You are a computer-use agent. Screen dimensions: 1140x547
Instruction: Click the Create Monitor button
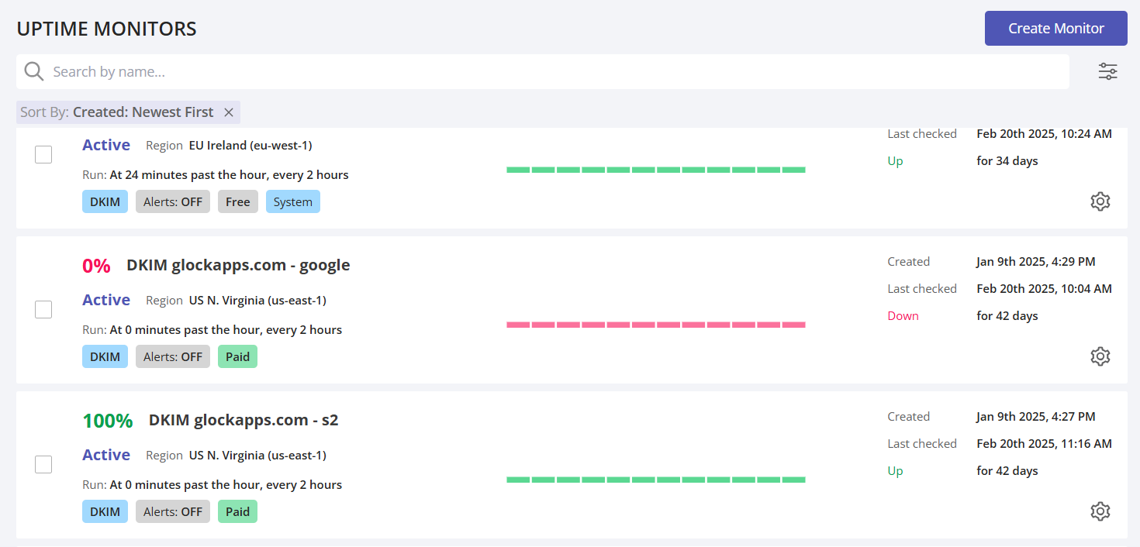(1055, 29)
